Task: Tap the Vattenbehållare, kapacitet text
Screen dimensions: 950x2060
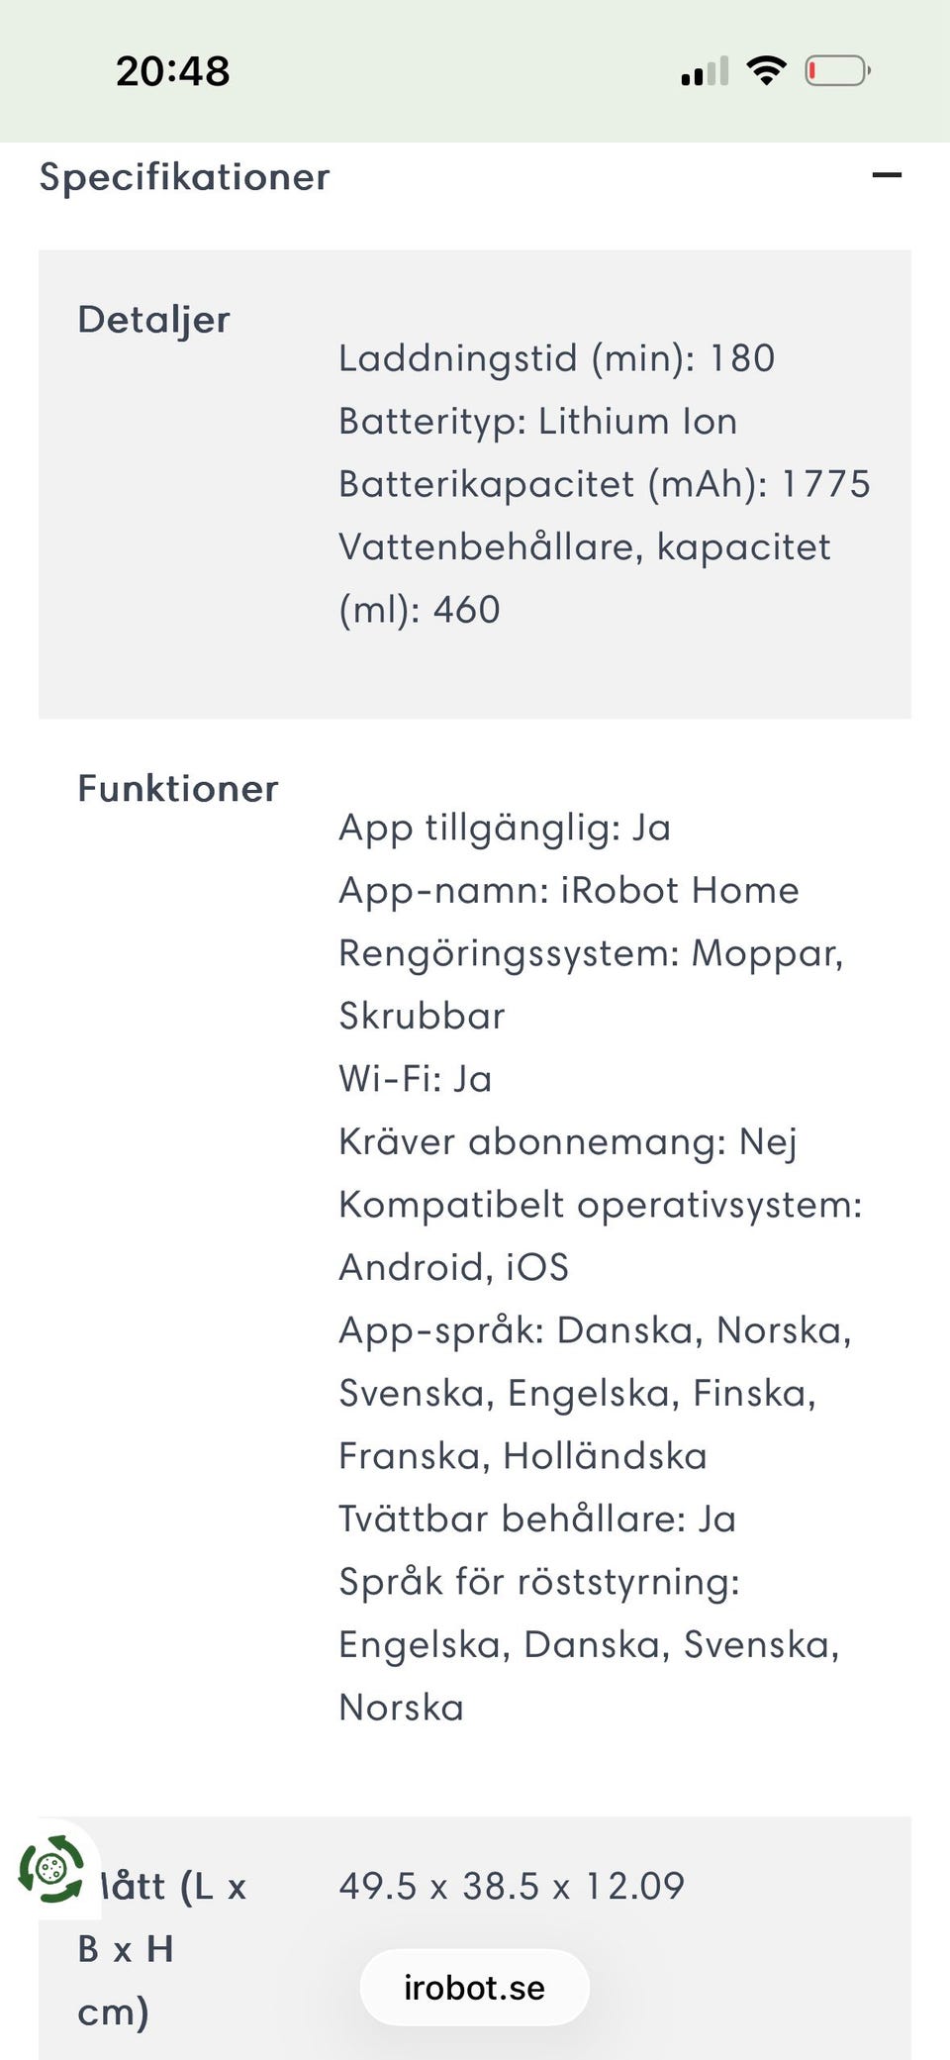Action: coord(584,547)
